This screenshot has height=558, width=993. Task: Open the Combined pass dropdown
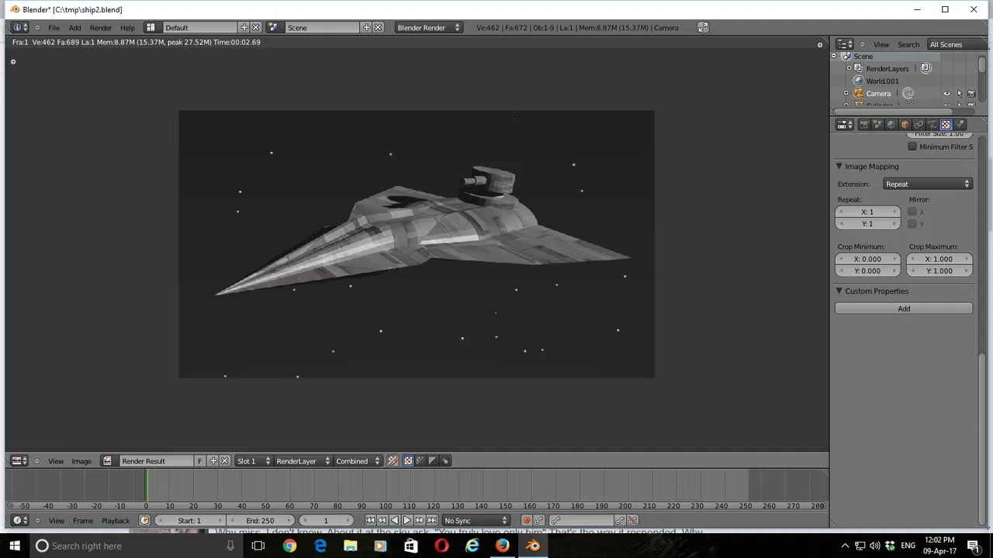pos(358,461)
